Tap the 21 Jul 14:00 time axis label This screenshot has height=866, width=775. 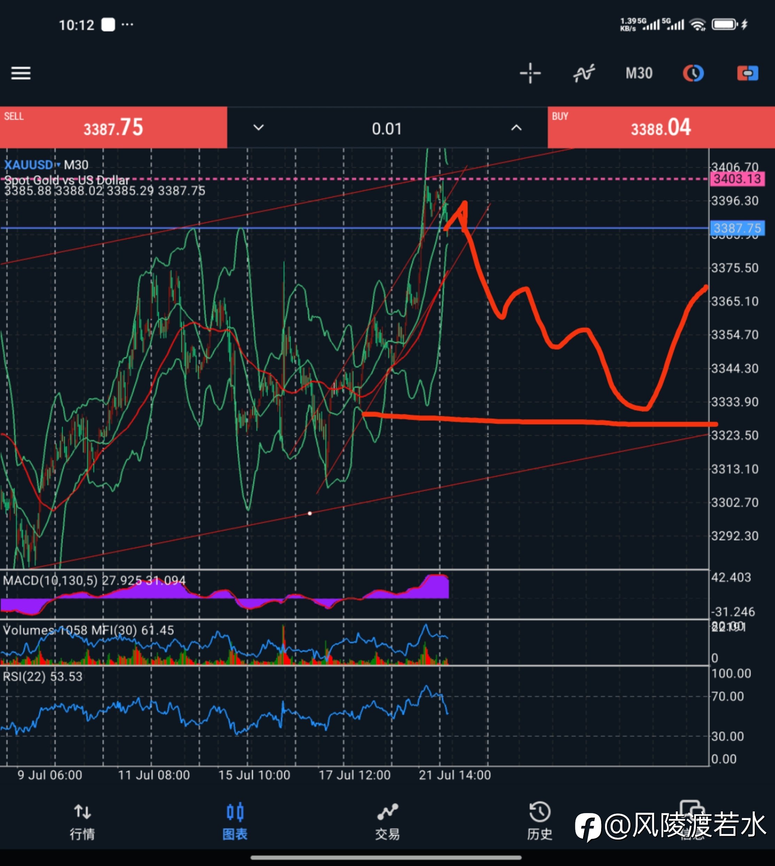(455, 775)
